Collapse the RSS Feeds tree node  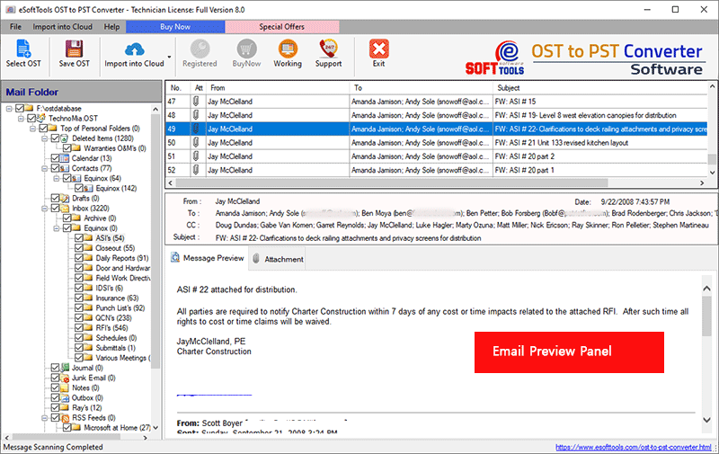pyautogui.click(x=45, y=418)
